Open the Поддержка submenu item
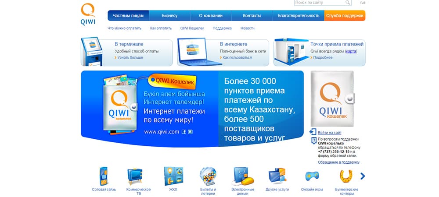The height and width of the screenshot is (197, 439). (222, 28)
